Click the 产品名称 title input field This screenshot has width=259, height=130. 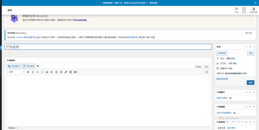(x=108, y=47)
